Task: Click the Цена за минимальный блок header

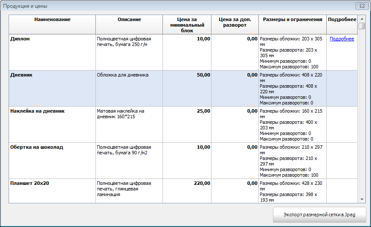Action: pyautogui.click(x=187, y=25)
